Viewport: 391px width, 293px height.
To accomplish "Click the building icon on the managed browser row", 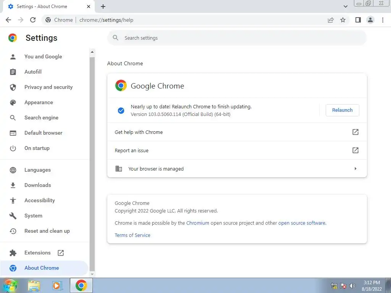I will coord(119,169).
